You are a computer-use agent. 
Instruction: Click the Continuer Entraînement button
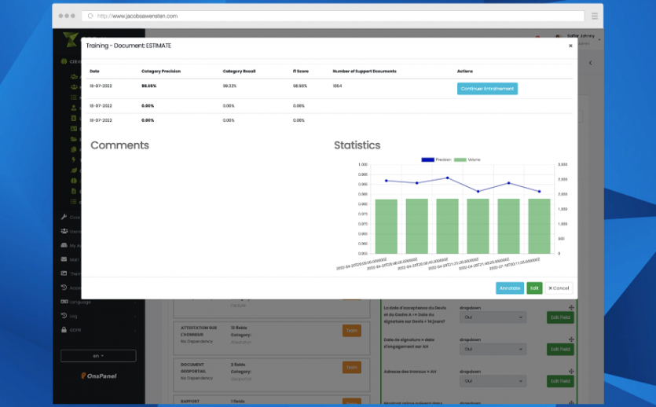pos(487,89)
